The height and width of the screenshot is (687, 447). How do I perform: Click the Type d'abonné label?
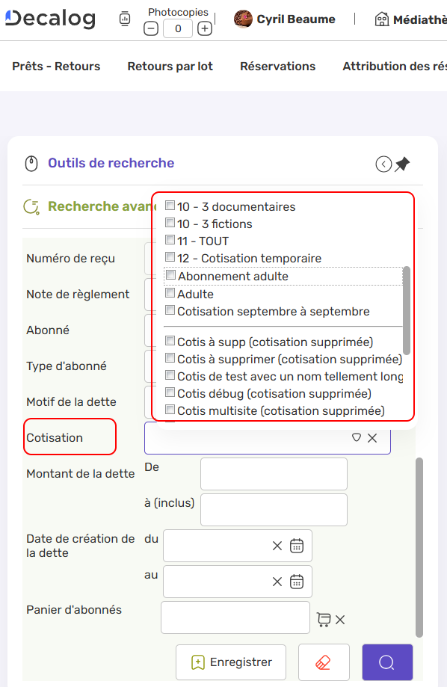click(67, 366)
